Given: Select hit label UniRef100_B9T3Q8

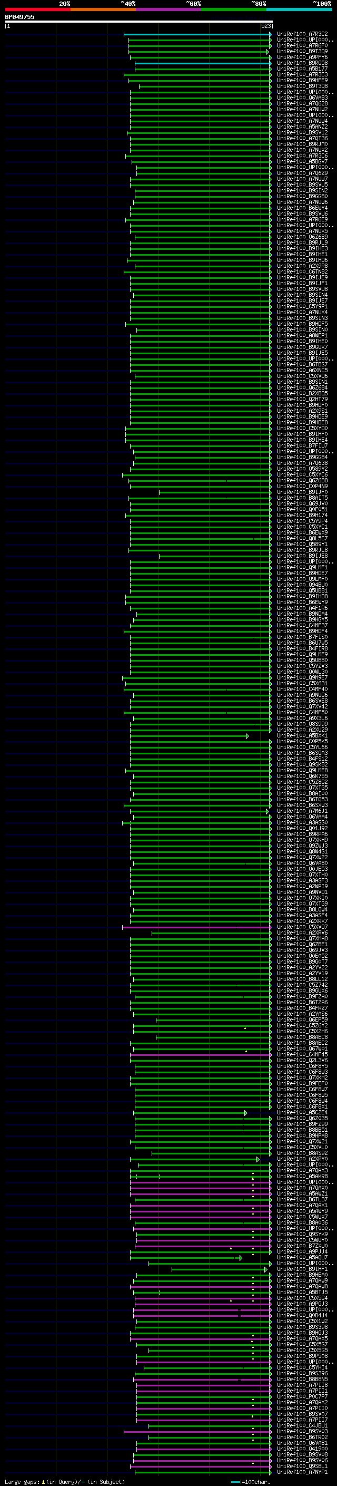Looking at the screenshot, I should (x=302, y=86).
